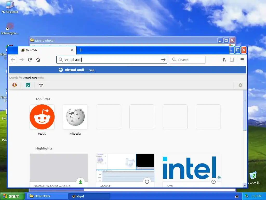Open the DataWagon desktop shortcut
This screenshot has width=266, height=200.
click(x=10, y=29)
